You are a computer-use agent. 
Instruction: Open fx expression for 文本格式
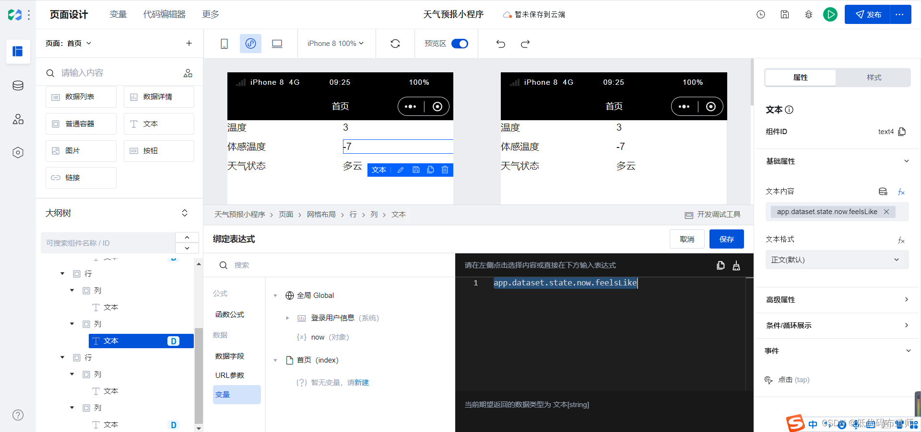[x=901, y=240]
